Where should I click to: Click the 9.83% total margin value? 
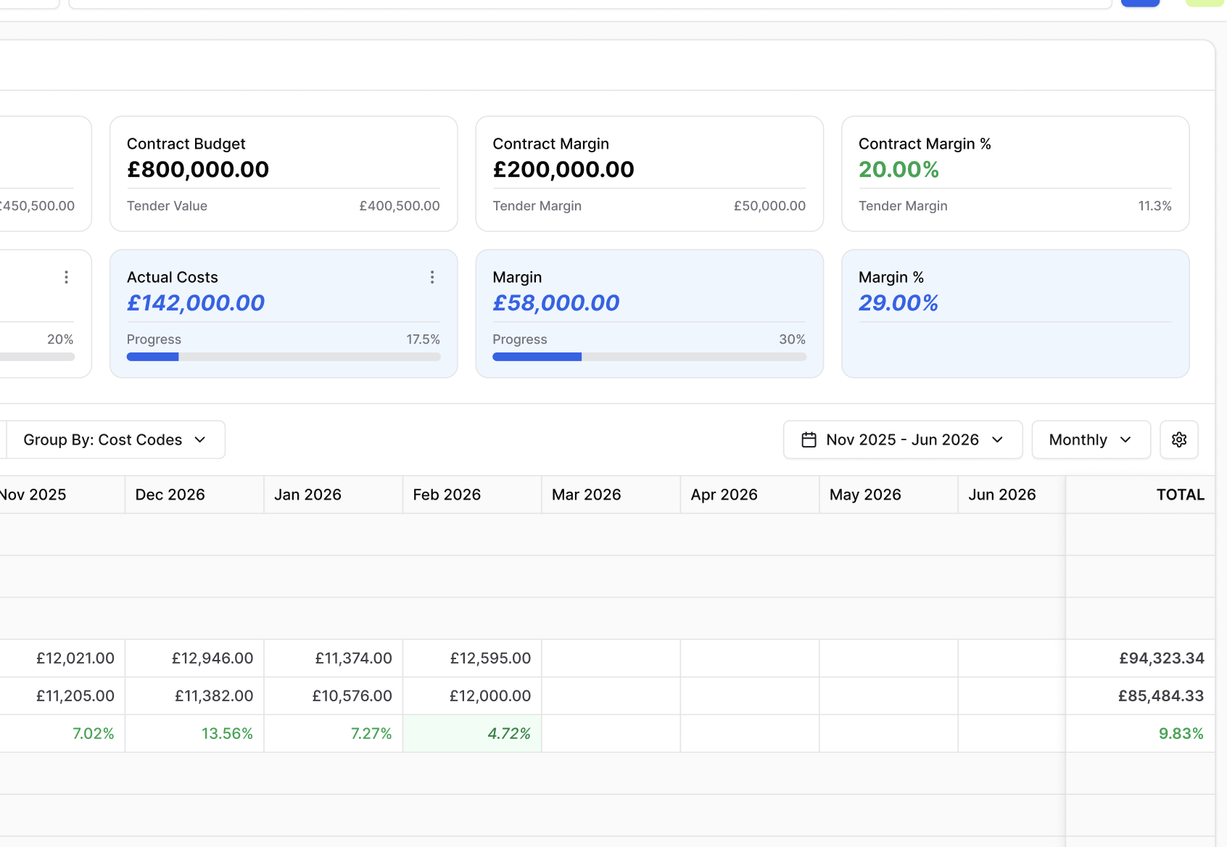click(1181, 734)
